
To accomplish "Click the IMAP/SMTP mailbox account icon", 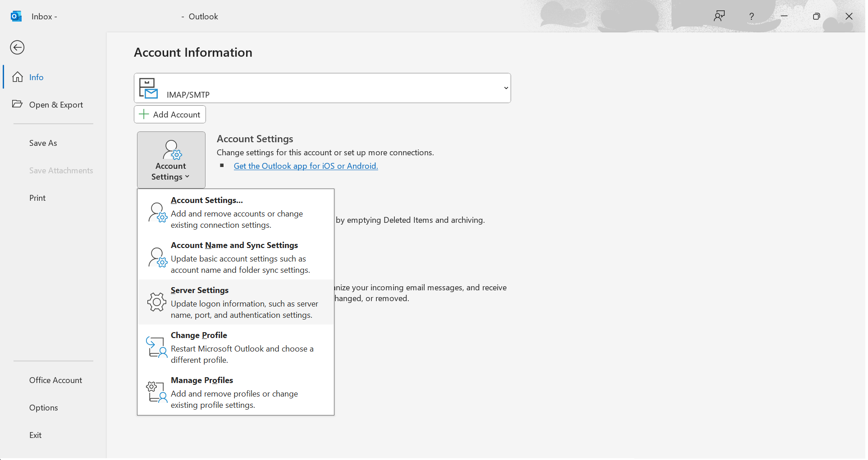I will (148, 88).
